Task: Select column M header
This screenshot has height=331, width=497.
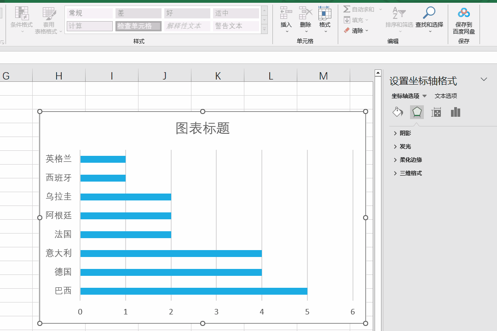Action: (324, 76)
